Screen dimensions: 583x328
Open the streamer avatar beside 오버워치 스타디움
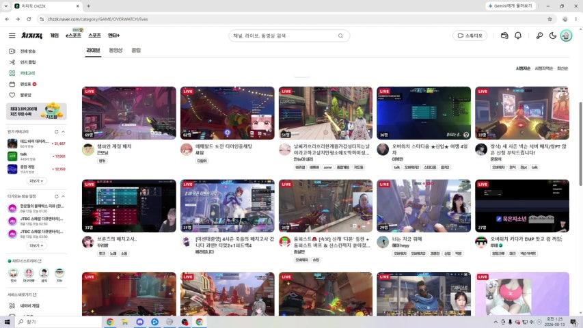click(383, 150)
